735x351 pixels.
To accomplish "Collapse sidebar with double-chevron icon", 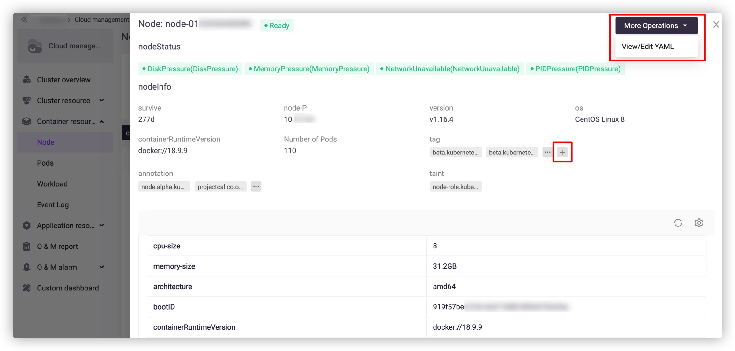I will pos(24,19).
